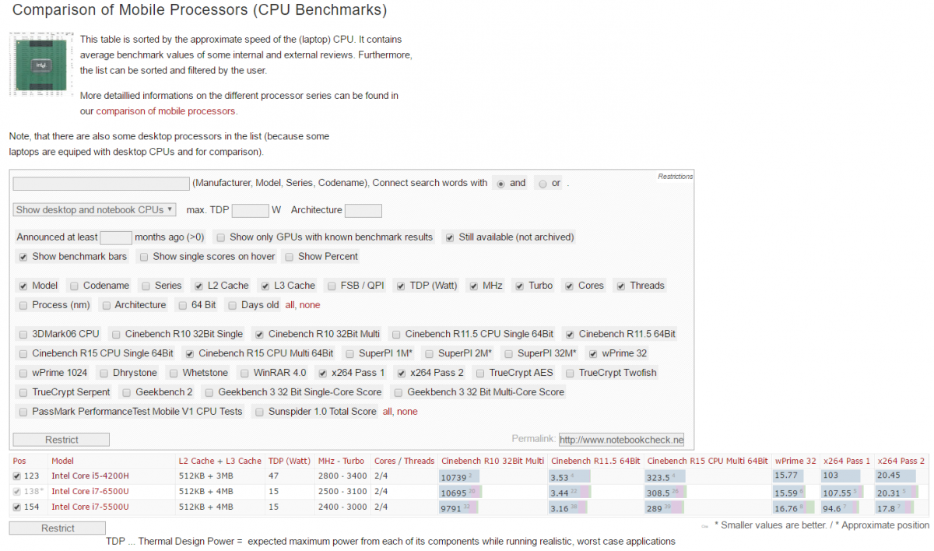This screenshot has height=551, width=934.
Task: Enable Geekbench 2 benchmark checkbox
Action: [x=127, y=392]
